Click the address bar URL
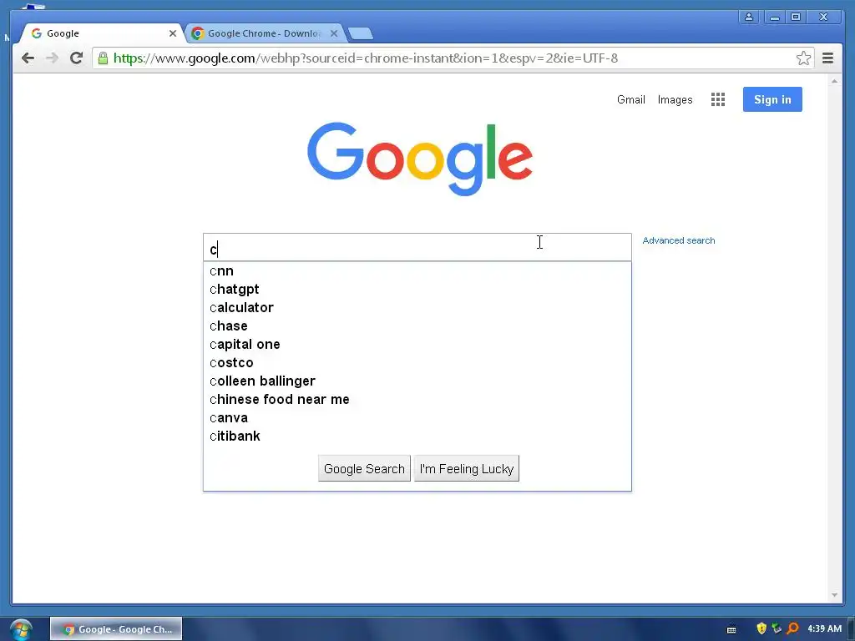This screenshot has height=641, width=855. click(366, 58)
